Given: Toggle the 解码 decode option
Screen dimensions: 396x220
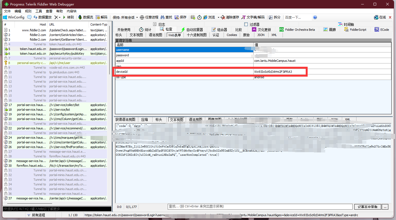Looking at the screenshot, I should click(x=102, y=17).
